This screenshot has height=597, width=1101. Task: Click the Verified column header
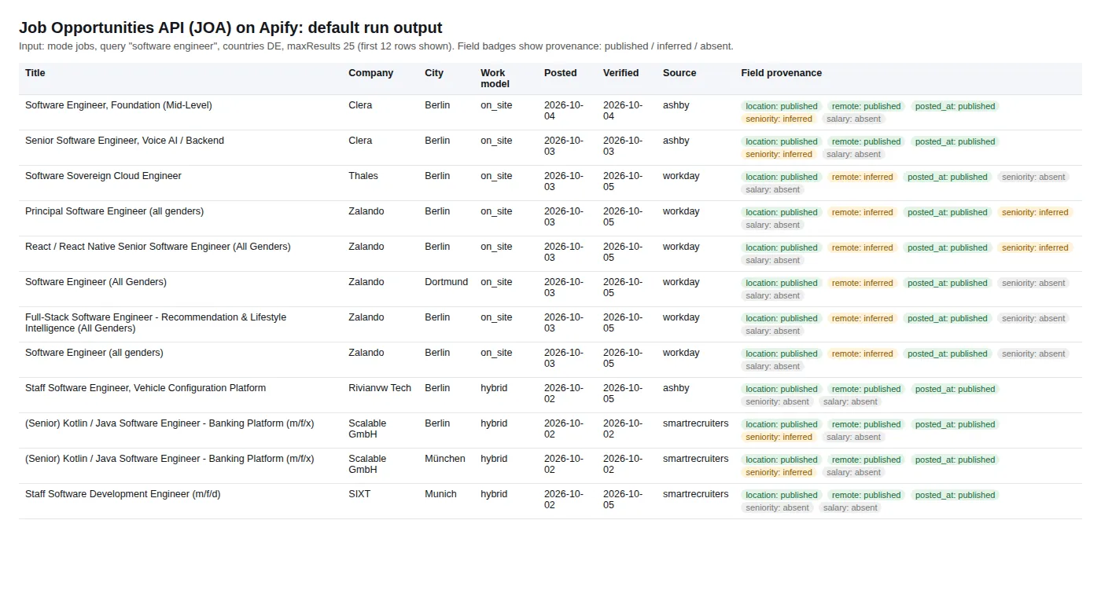point(620,73)
